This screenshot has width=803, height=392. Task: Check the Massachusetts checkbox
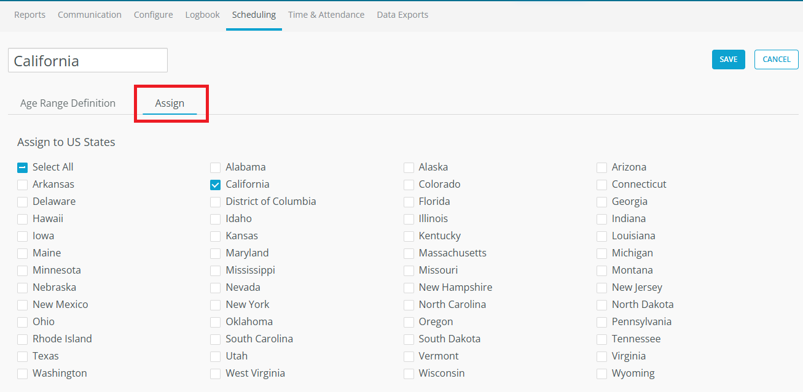(409, 253)
